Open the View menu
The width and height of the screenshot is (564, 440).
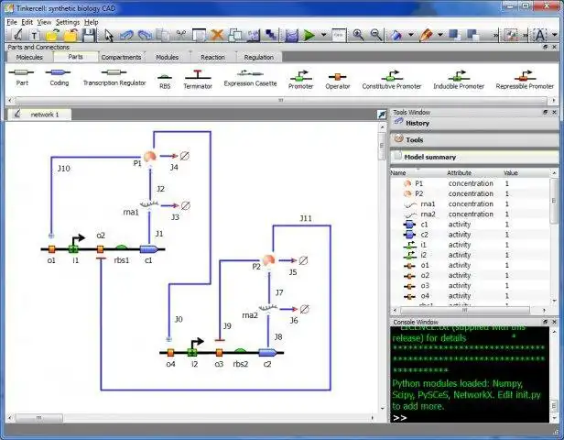(x=44, y=22)
